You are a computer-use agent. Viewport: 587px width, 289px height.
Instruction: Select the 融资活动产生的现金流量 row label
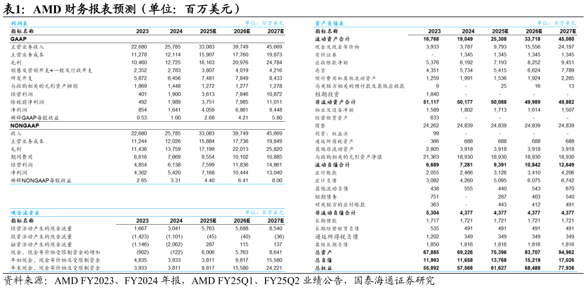(x=42, y=244)
